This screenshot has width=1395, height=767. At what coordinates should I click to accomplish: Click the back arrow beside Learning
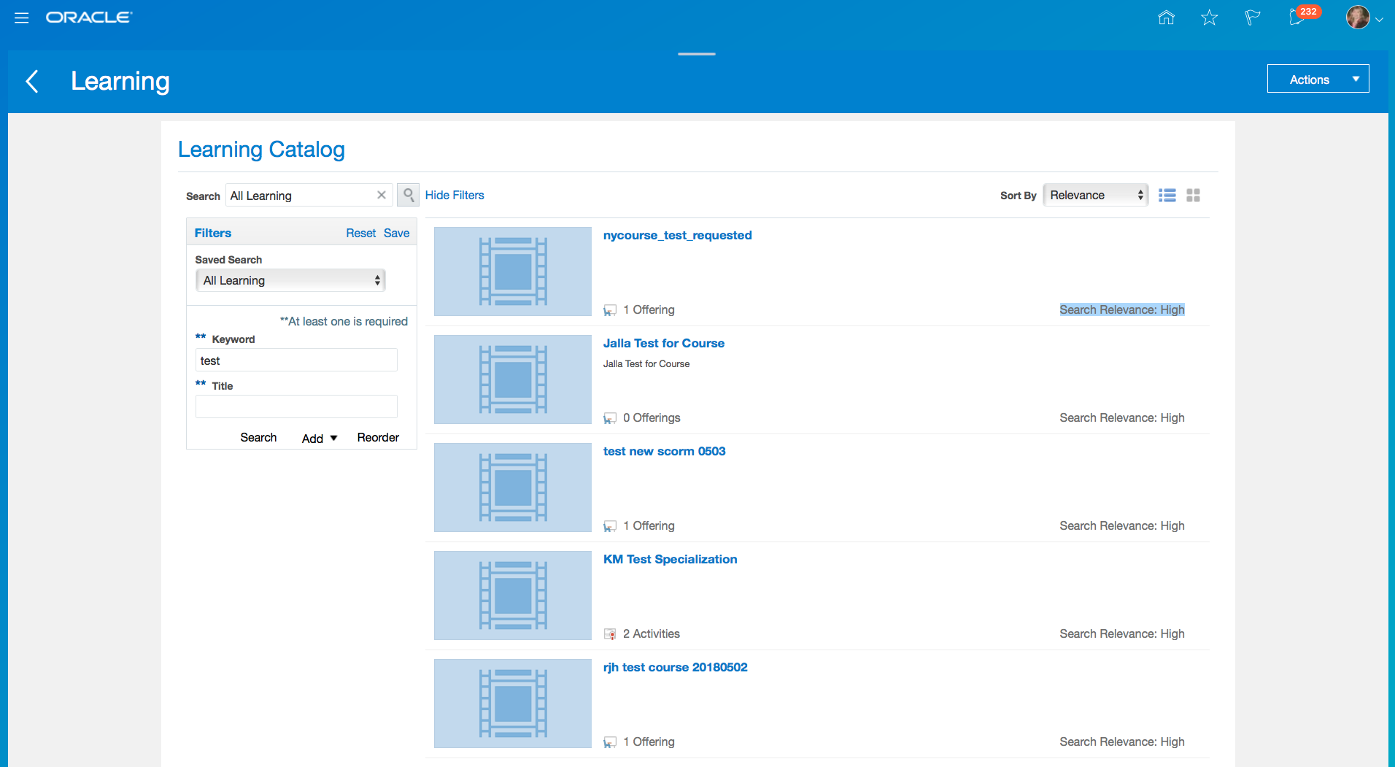tap(31, 81)
